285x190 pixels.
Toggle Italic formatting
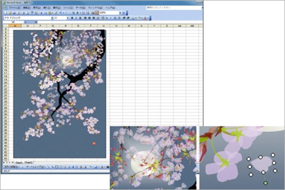76,18
